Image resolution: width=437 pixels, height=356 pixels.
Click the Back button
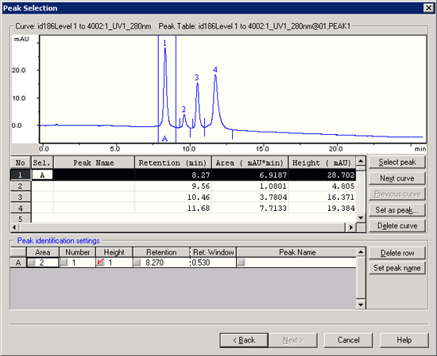[x=244, y=340]
